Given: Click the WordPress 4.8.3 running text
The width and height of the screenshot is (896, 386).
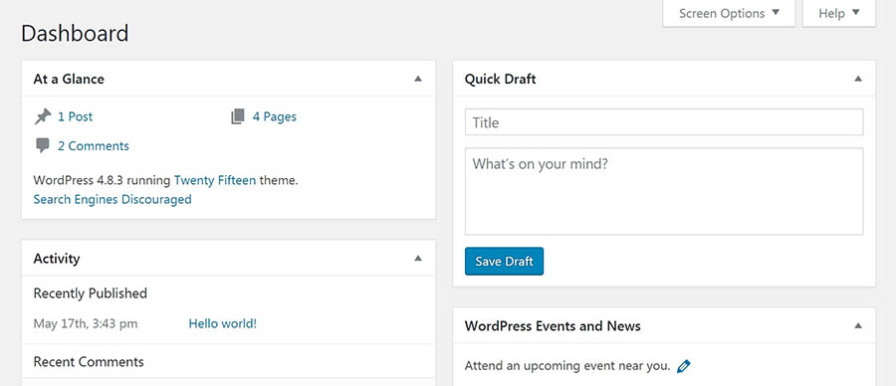Looking at the screenshot, I should pos(102,180).
